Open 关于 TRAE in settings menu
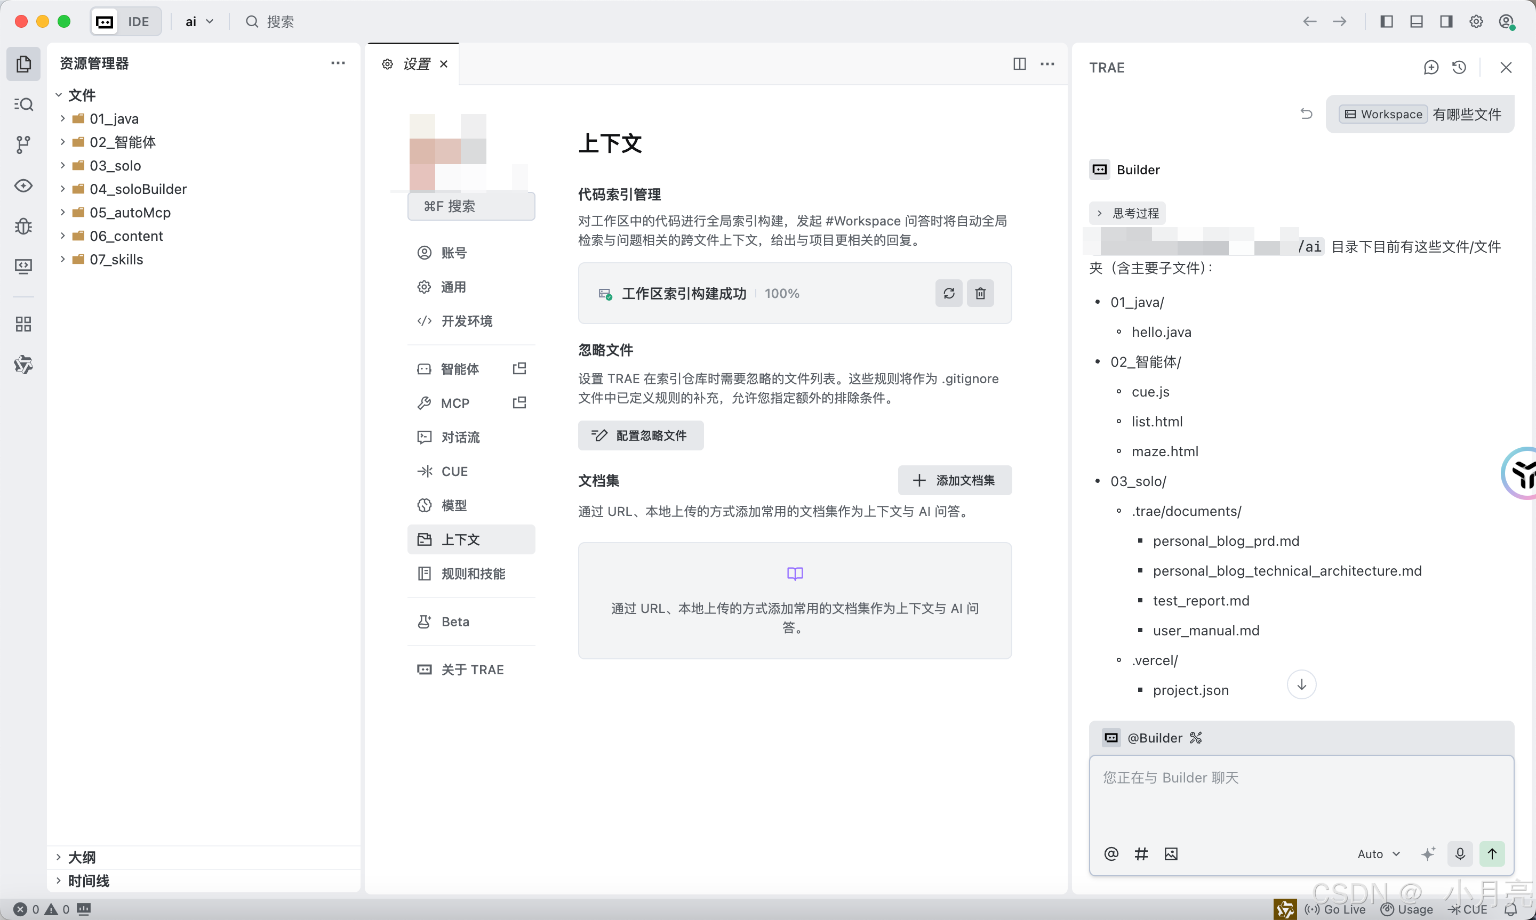Viewport: 1536px width, 920px height. click(471, 669)
